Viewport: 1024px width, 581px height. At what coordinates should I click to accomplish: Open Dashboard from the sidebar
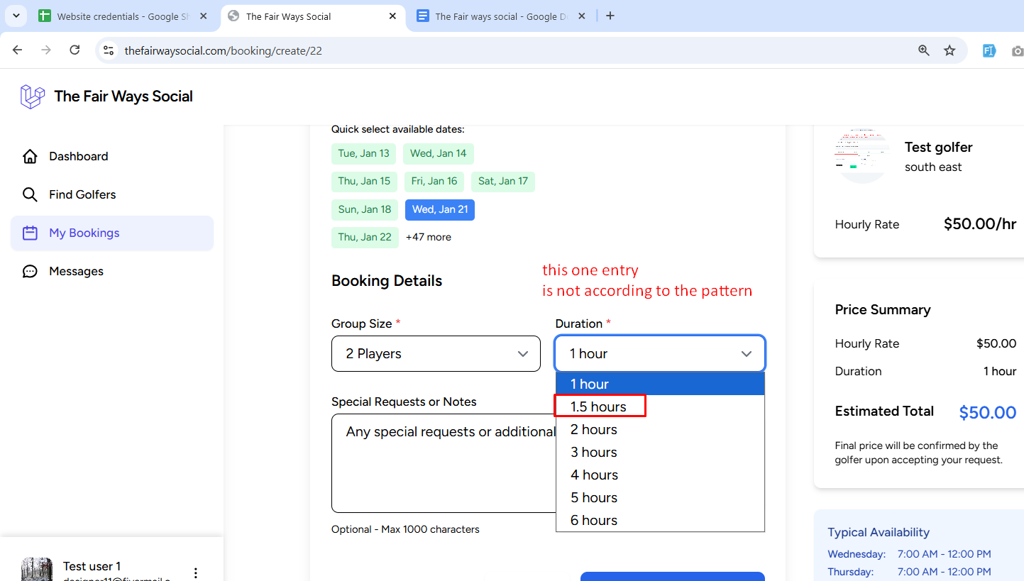point(78,156)
